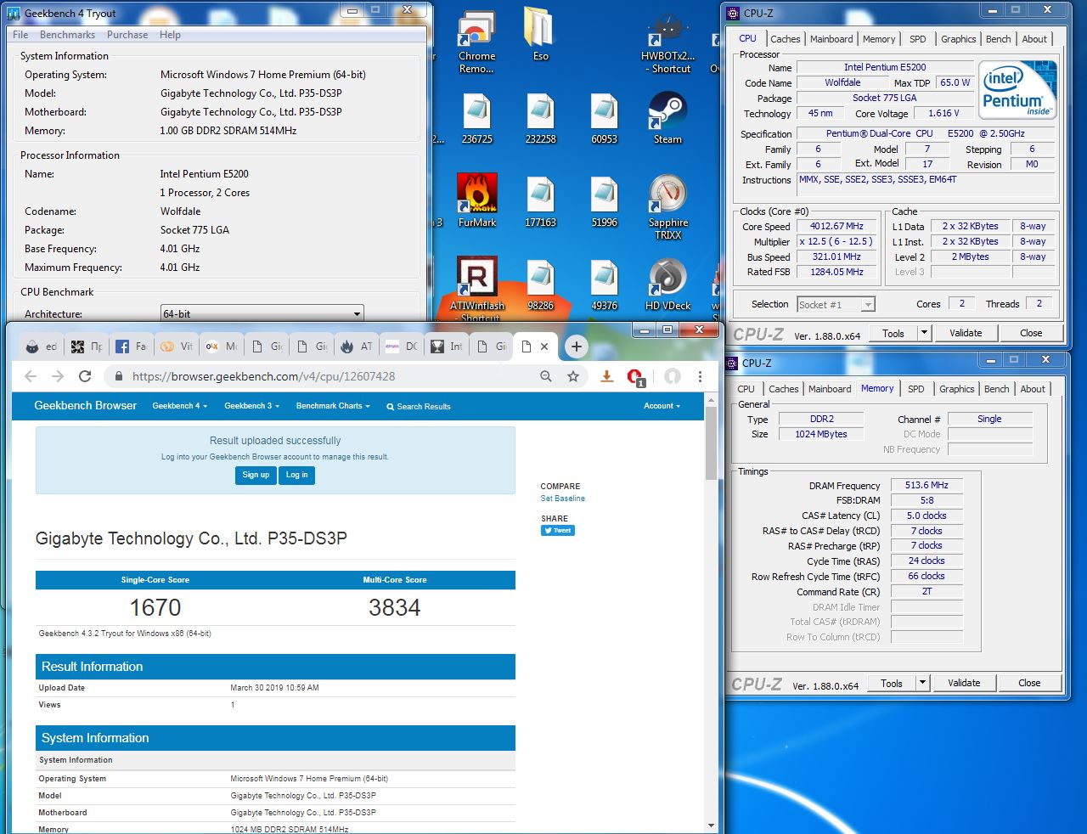This screenshot has height=834, width=1087.
Task: Switch to Mainboard tab in upper CPU-Z
Action: [x=831, y=39]
